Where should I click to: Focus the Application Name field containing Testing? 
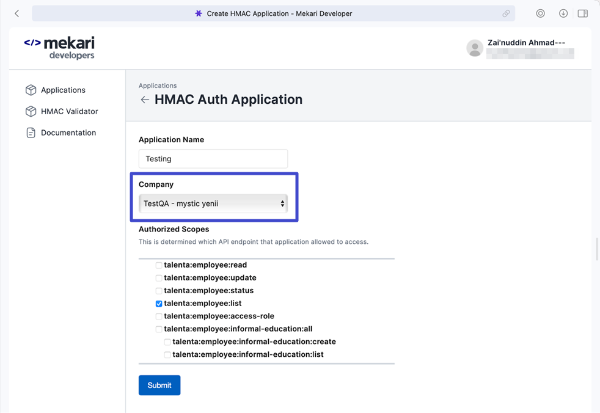pyautogui.click(x=213, y=159)
